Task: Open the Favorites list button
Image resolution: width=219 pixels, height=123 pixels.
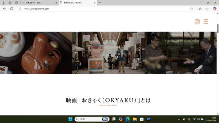Action: coord(200,9)
